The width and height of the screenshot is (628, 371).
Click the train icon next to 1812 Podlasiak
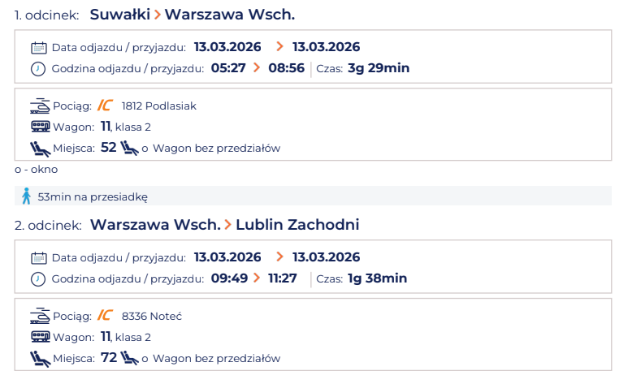coord(40,106)
